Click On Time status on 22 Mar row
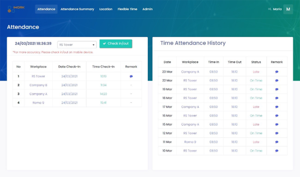 click(256, 81)
